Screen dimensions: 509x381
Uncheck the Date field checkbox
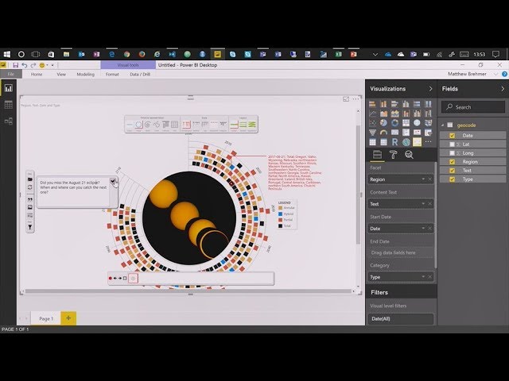[453, 136]
